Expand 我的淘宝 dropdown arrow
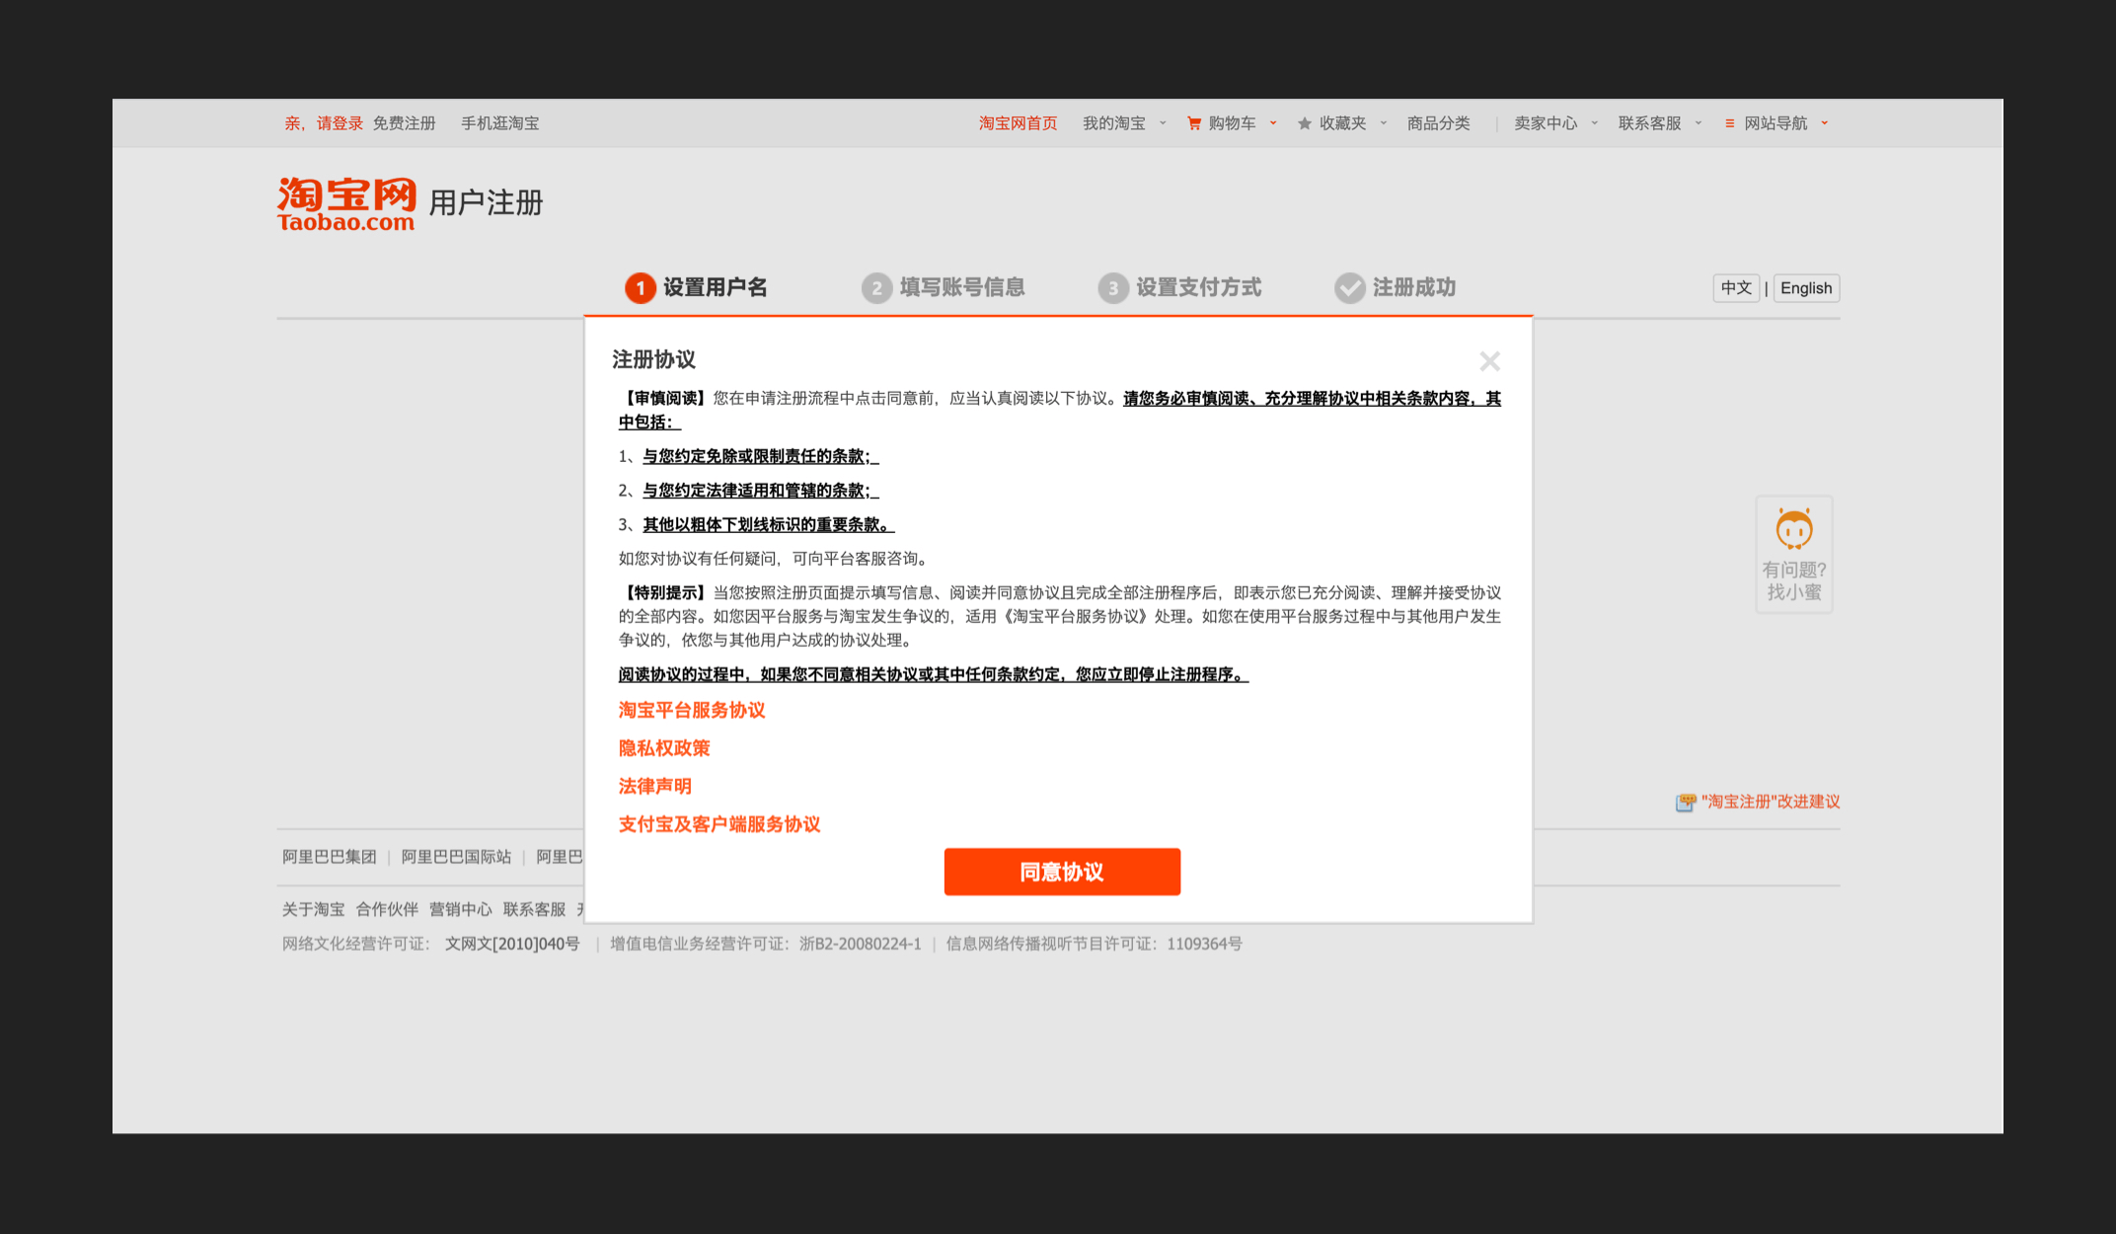2116x1234 pixels. 1163,123
